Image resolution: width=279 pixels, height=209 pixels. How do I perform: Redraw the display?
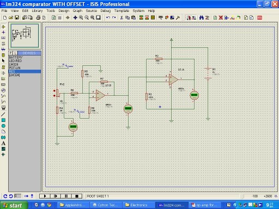53,17
